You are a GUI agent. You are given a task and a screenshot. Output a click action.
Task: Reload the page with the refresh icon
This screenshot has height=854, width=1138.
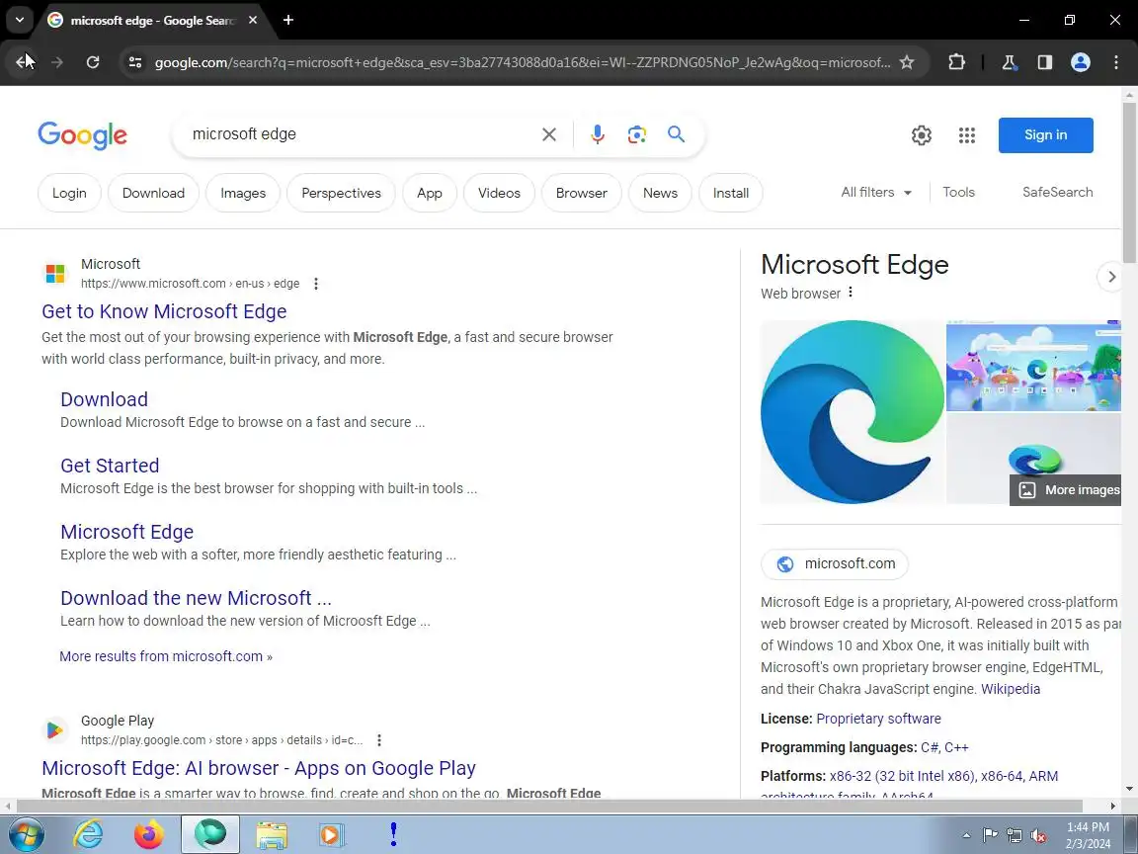(x=93, y=62)
